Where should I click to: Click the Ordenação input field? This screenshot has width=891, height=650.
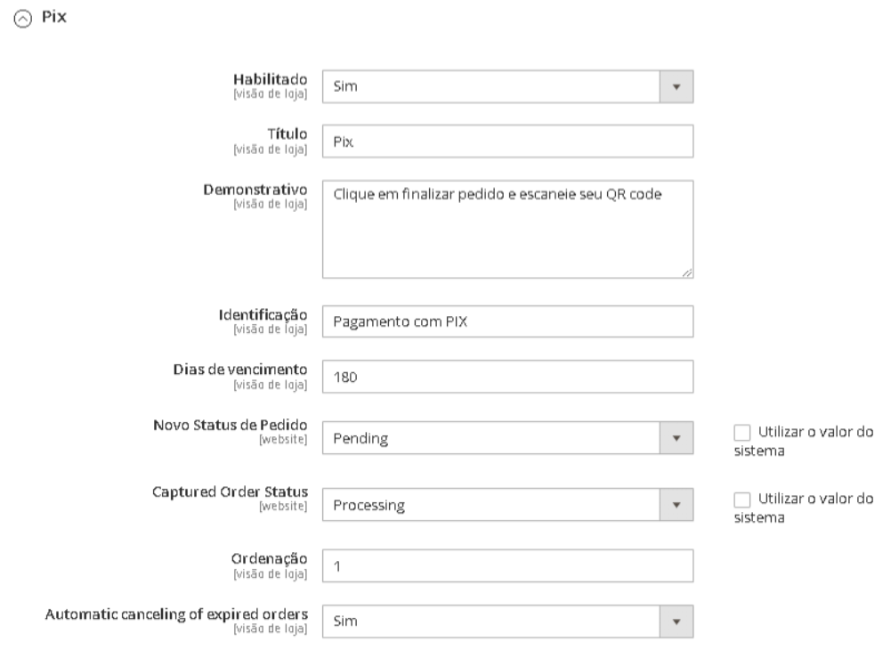click(506, 565)
